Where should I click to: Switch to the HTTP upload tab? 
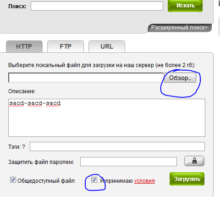[x=24, y=46]
